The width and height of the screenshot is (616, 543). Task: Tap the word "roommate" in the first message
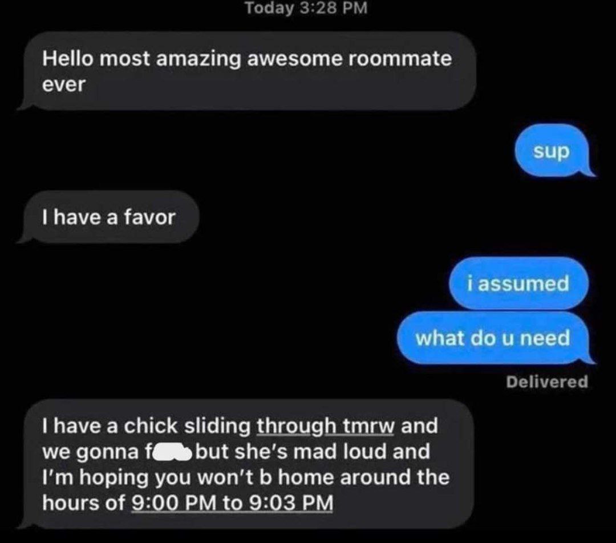coord(399,59)
